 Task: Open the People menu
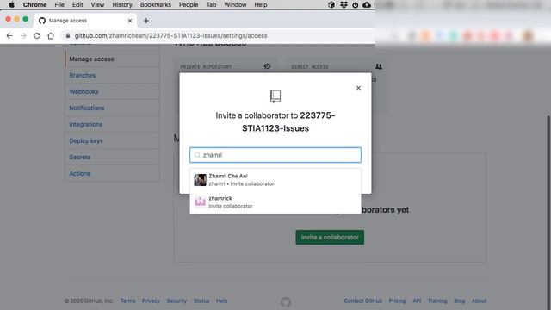[x=189, y=5]
